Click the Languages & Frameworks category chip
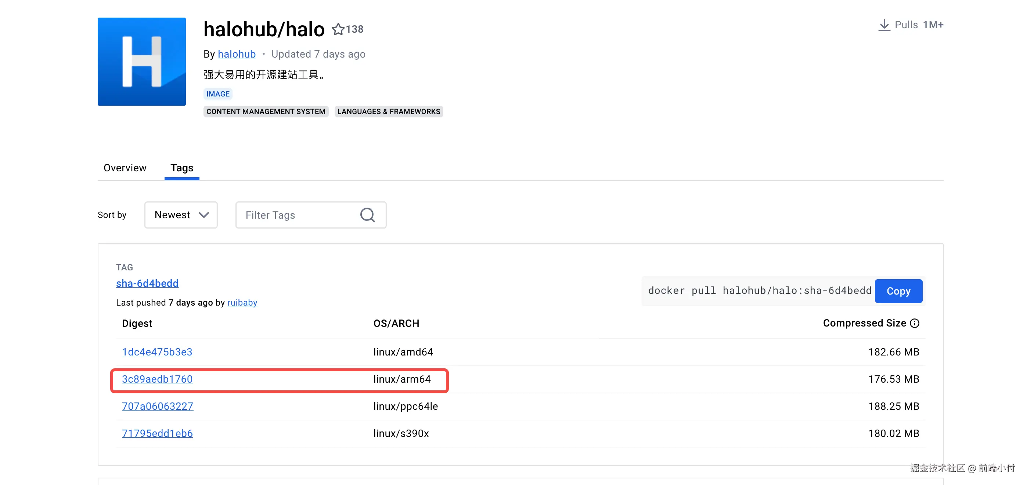 point(388,112)
